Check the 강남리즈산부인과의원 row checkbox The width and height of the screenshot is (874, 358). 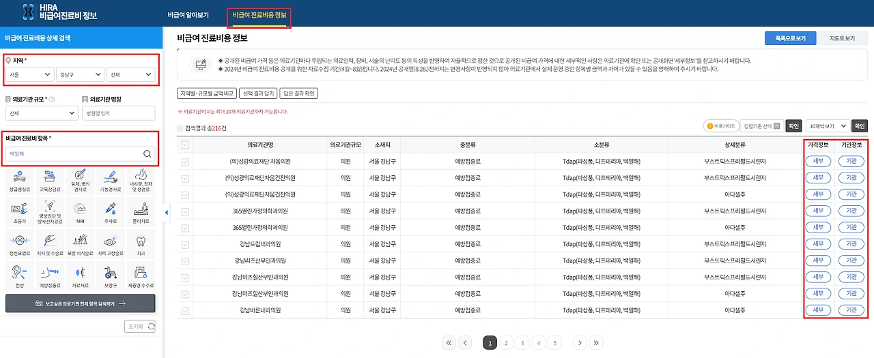[x=185, y=260]
